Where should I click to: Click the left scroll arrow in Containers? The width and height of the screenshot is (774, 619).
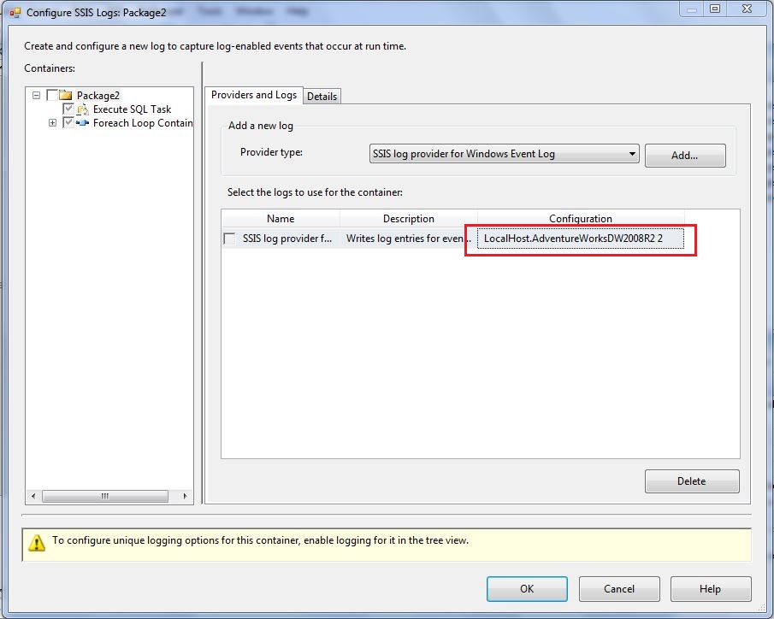tap(34, 496)
